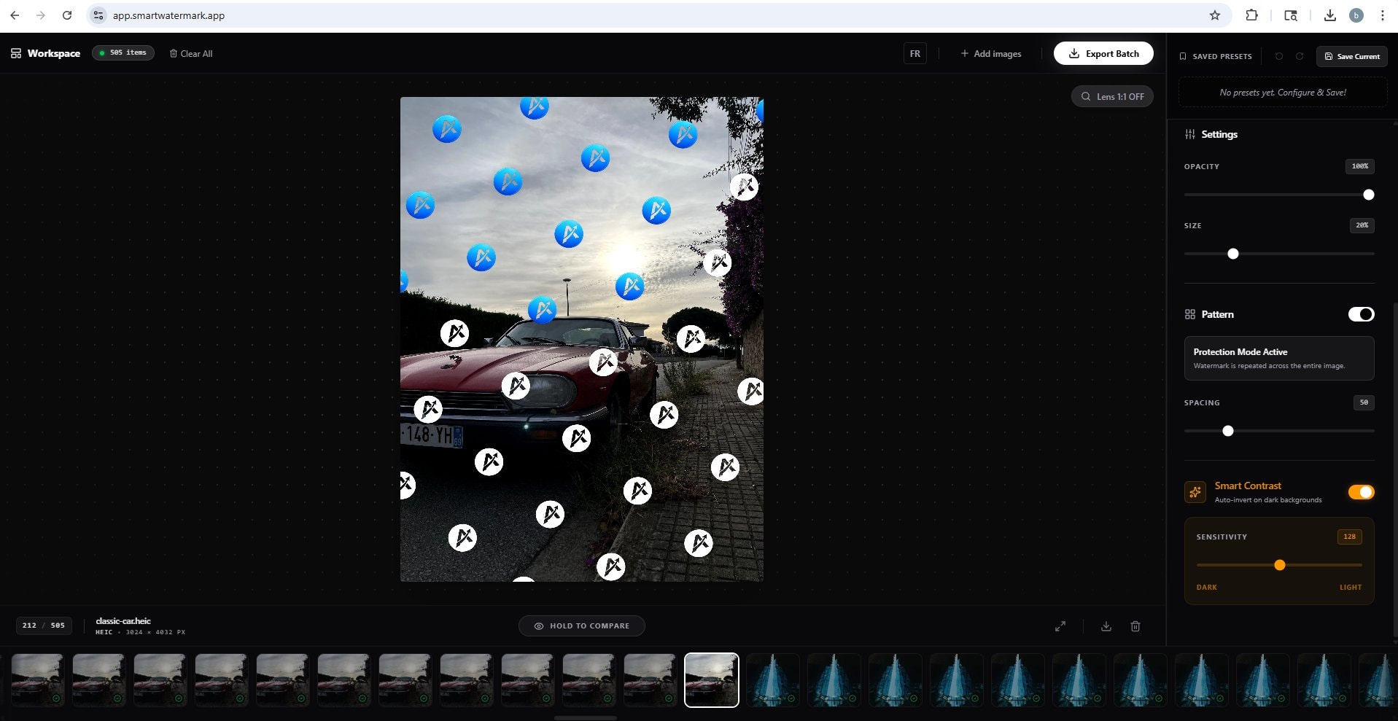Viewport: 1398px width, 721px height.
Task: Bookmark this page with the star icon
Action: tap(1215, 15)
